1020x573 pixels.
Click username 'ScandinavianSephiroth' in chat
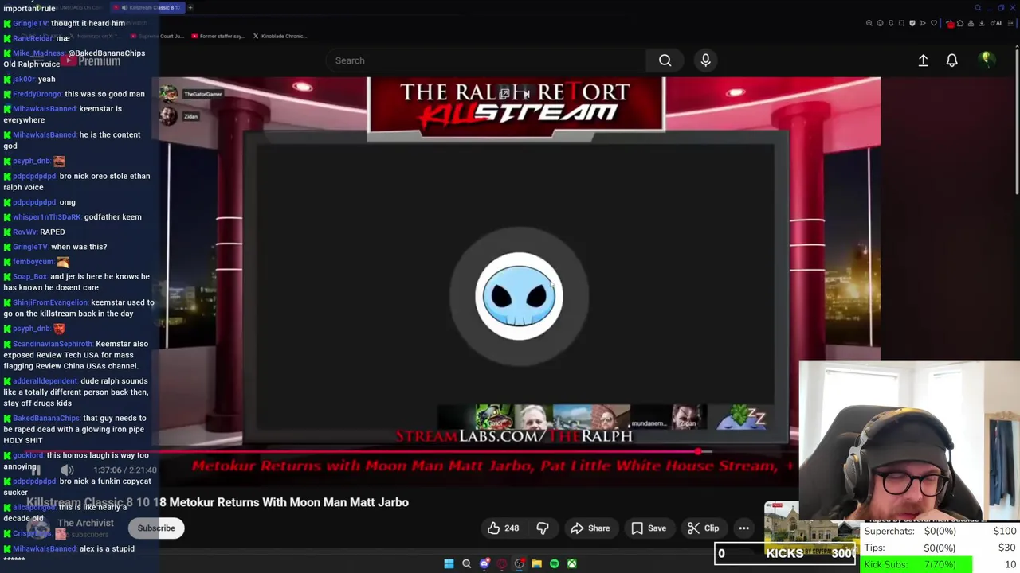coord(53,344)
